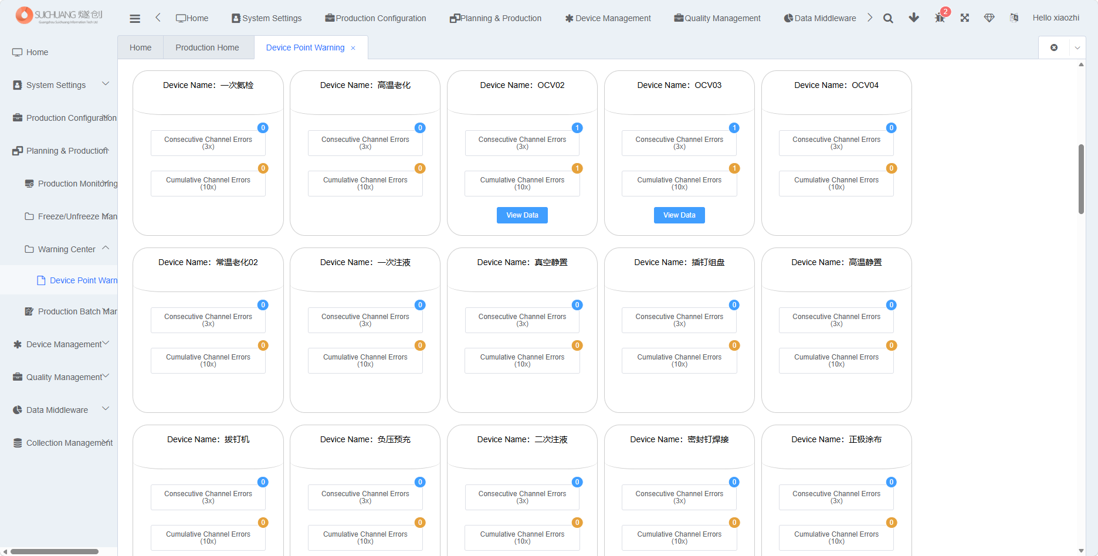Click the Production Batch edit icon
The height and width of the screenshot is (556, 1098).
coord(29,311)
